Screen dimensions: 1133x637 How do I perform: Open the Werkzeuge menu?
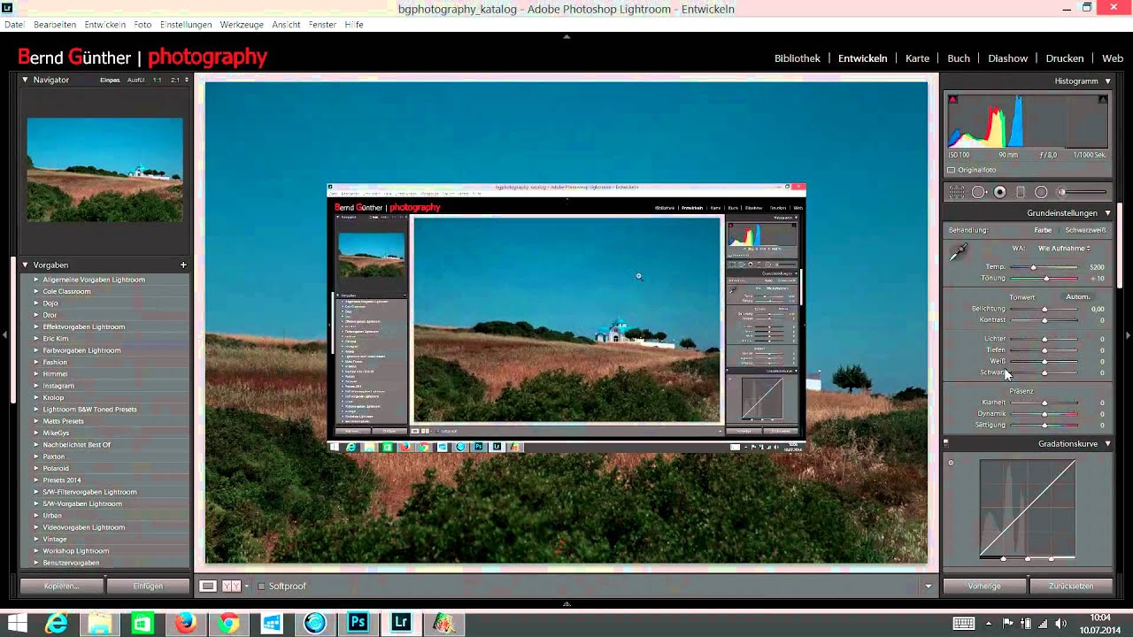coord(242,25)
